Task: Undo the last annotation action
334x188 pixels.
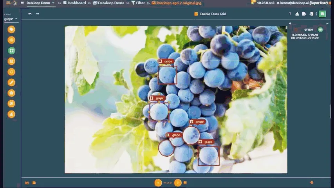Action: point(30,14)
